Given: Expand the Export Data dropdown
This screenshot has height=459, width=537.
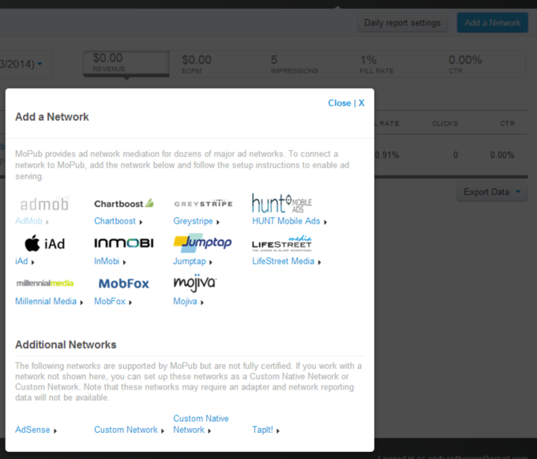Looking at the screenshot, I should pos(492,192).
